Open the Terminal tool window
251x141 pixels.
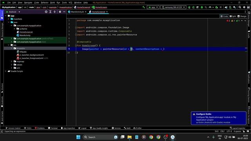point(53,128)
